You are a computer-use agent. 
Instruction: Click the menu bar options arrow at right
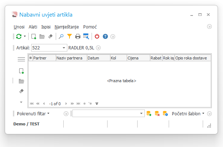click(209, 26)
